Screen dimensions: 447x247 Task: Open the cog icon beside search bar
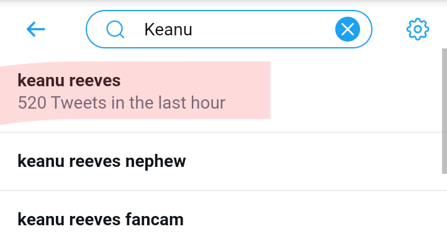click(418, 29)
